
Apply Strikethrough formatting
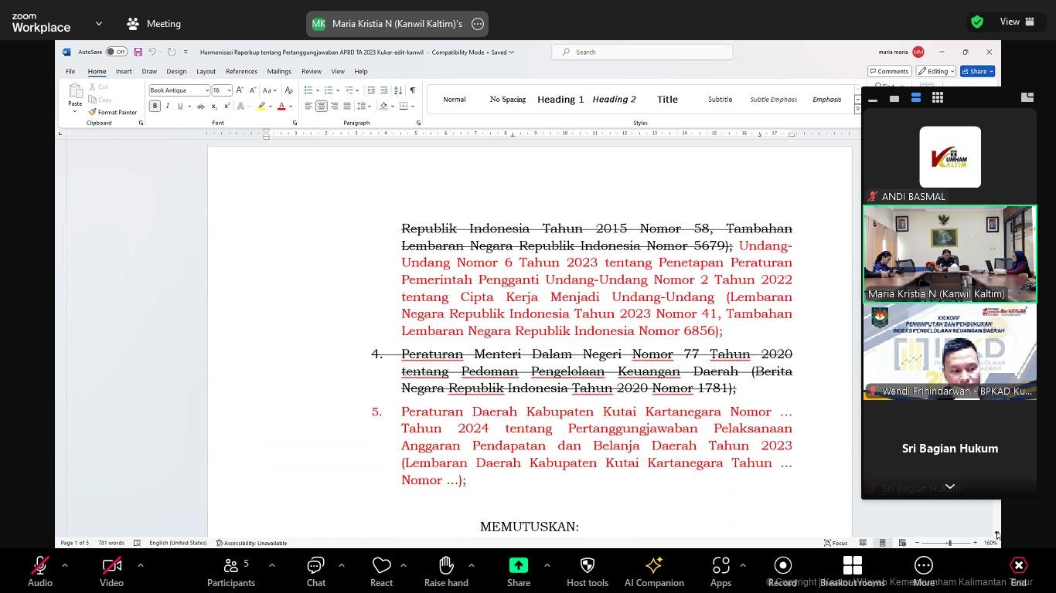click(200, 106)
